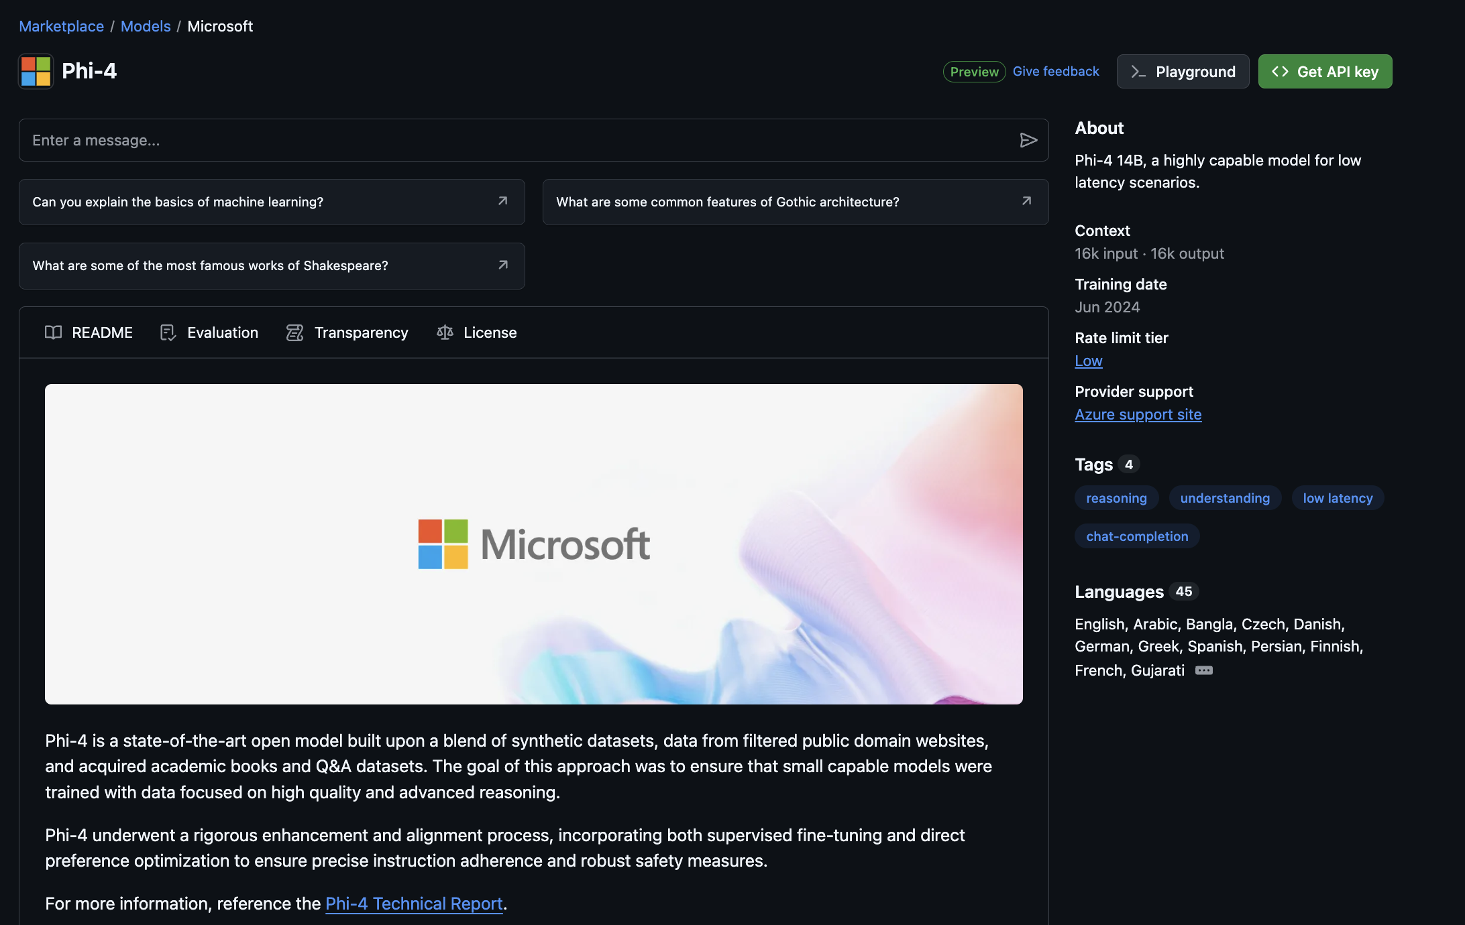Click the 'Provider support' label
The image size is (1465, 925).
click(x=1134, y=391)
